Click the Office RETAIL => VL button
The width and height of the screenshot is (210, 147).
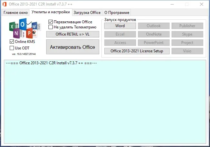point(73,34)
